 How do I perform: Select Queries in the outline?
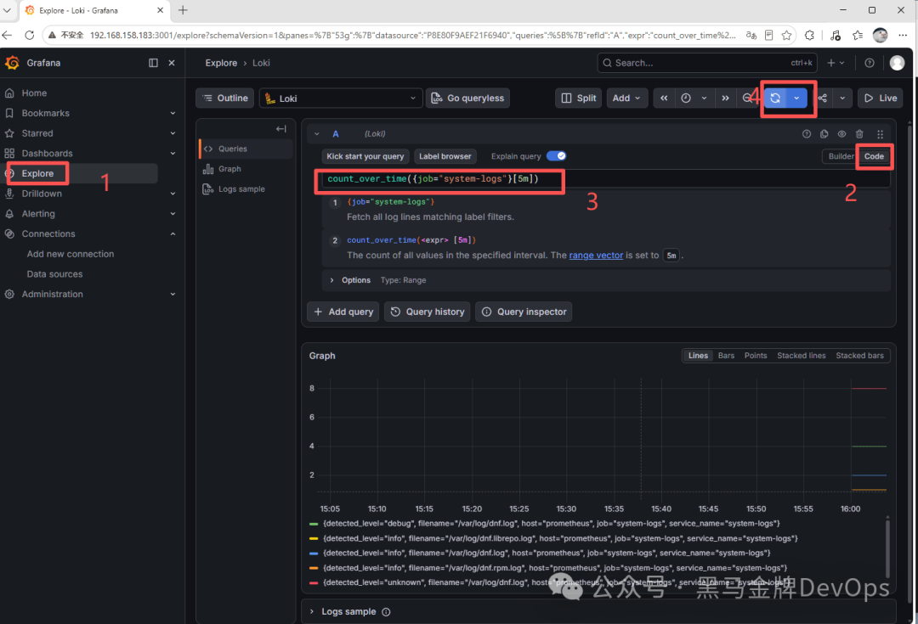click(246, 149)
